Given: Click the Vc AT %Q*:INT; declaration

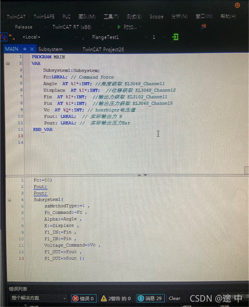Looking at the screenshot, I should pos(64,110).
